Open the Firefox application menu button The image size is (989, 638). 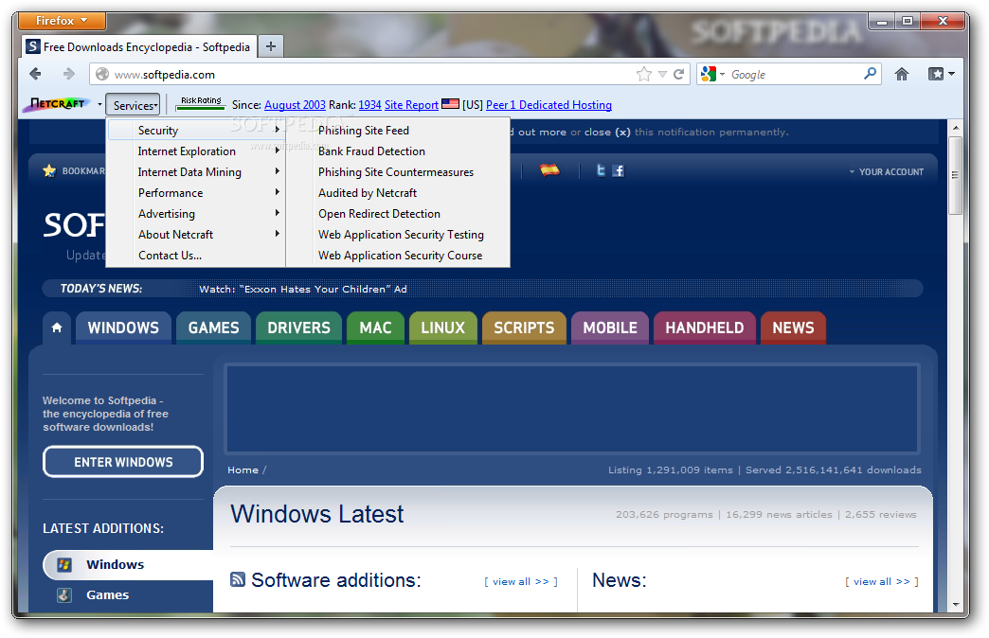[62, 21]
